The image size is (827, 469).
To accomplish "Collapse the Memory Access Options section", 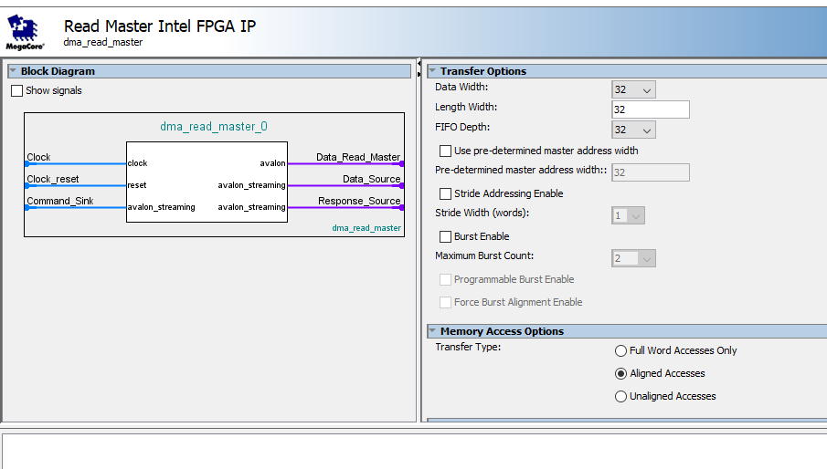I will tap(432, 330).
